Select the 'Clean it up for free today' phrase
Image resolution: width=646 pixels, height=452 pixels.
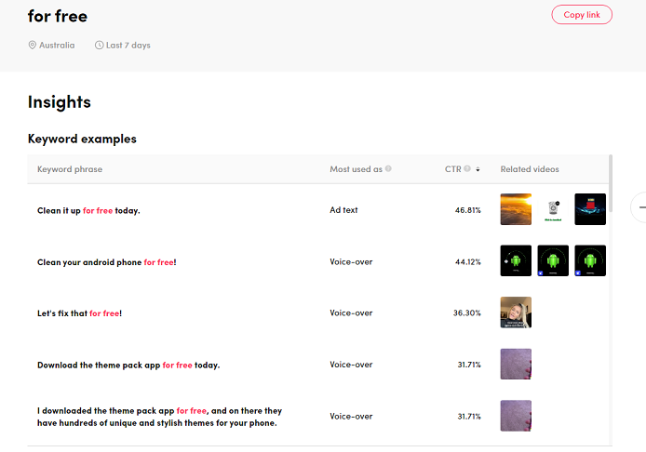coord(88,210)
